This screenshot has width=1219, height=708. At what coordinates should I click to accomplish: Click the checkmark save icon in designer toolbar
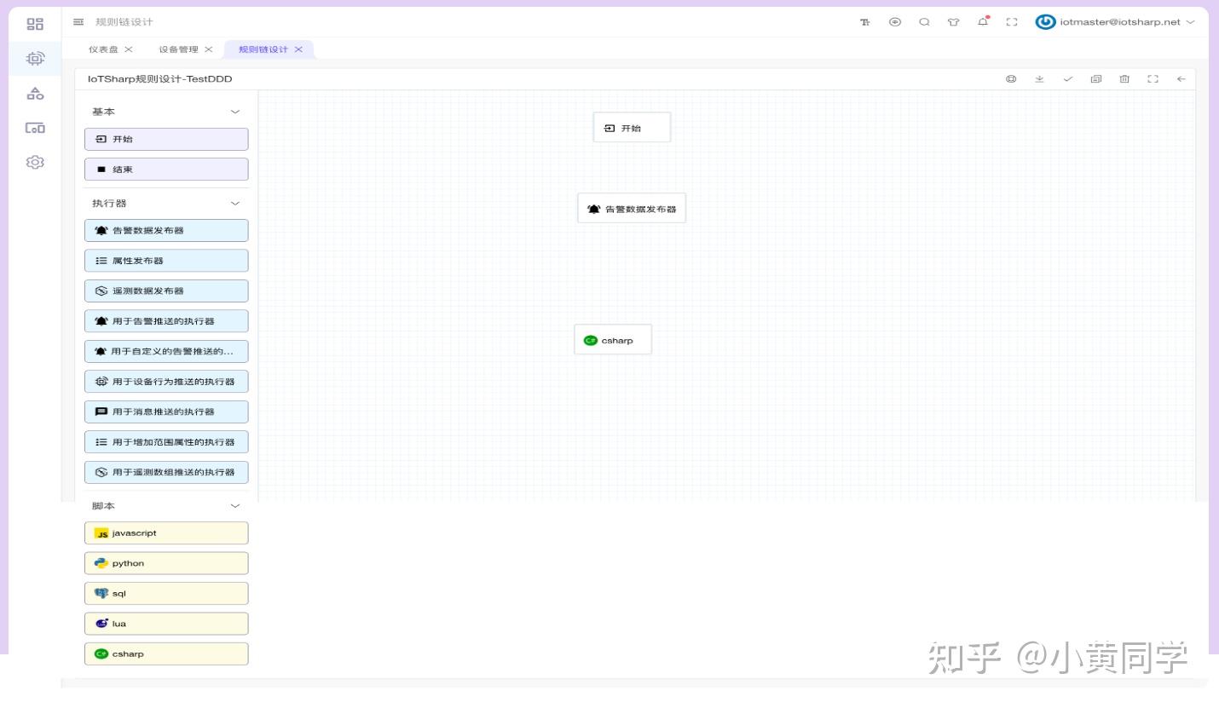[x=1067, y=79]
